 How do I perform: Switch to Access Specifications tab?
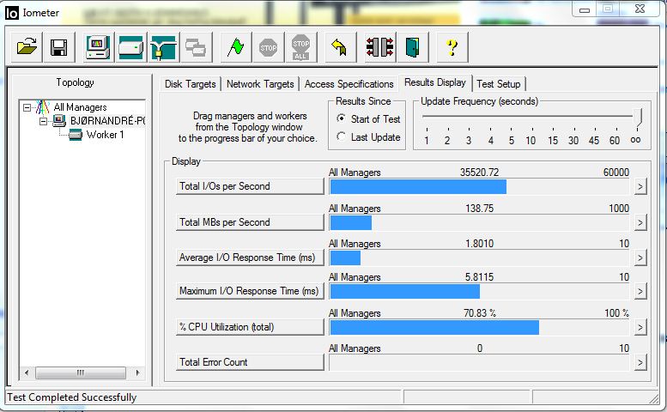pyautogui.click(x=349, y=84)
